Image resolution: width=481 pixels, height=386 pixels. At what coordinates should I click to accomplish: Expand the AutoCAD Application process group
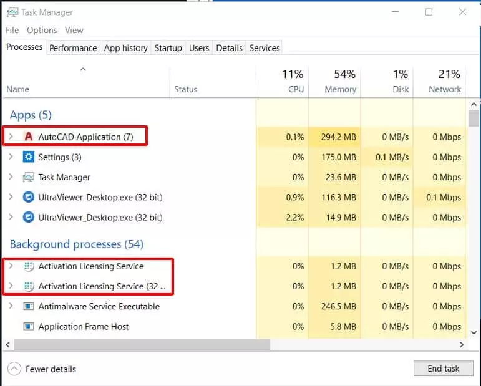11,137
